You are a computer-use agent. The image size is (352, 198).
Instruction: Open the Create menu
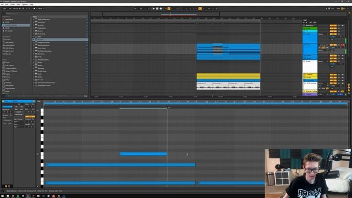click(x=12, y=4)
